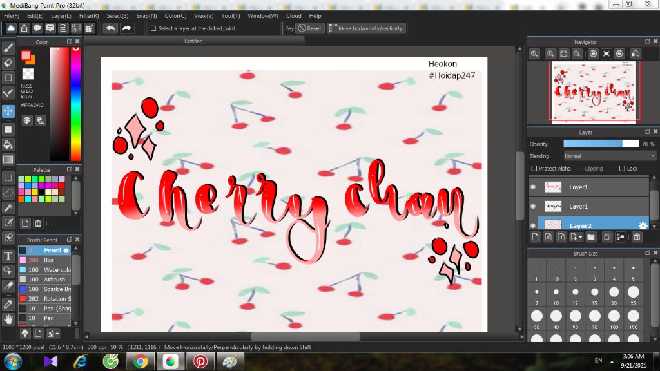Click the transparent color swatch

28,73
